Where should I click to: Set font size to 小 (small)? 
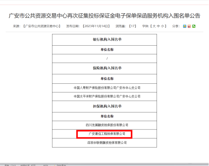pyautogui.click(x=162, y=26)
